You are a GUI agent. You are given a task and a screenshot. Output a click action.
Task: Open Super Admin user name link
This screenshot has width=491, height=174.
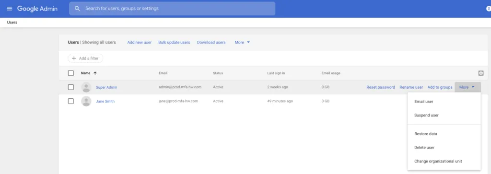pos(106,87)
